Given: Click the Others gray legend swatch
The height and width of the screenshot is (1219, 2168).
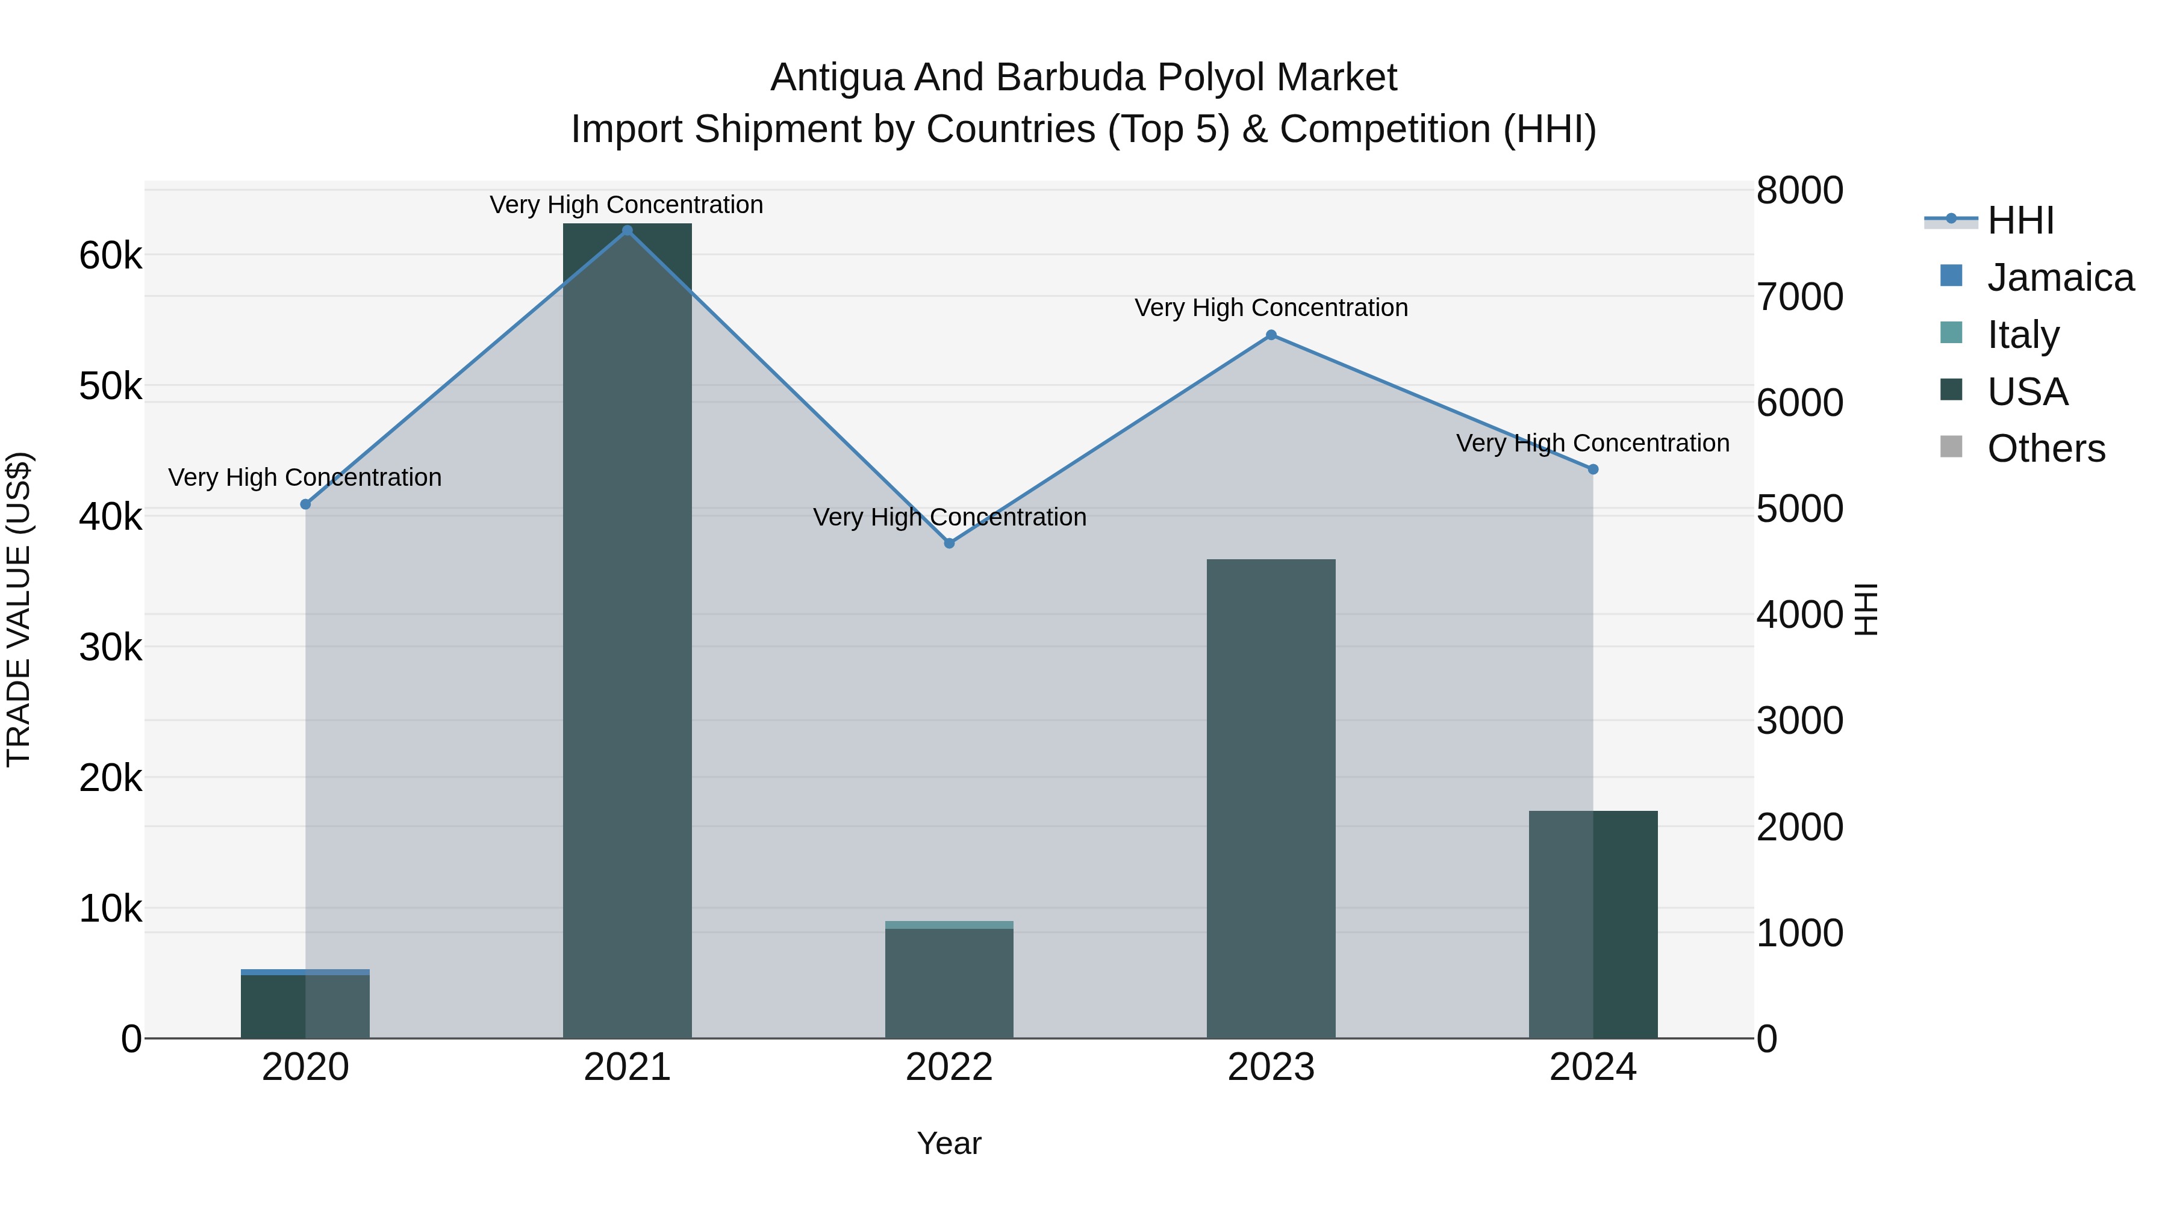Looking at the screenshot, I should [x=1951, y=447].
